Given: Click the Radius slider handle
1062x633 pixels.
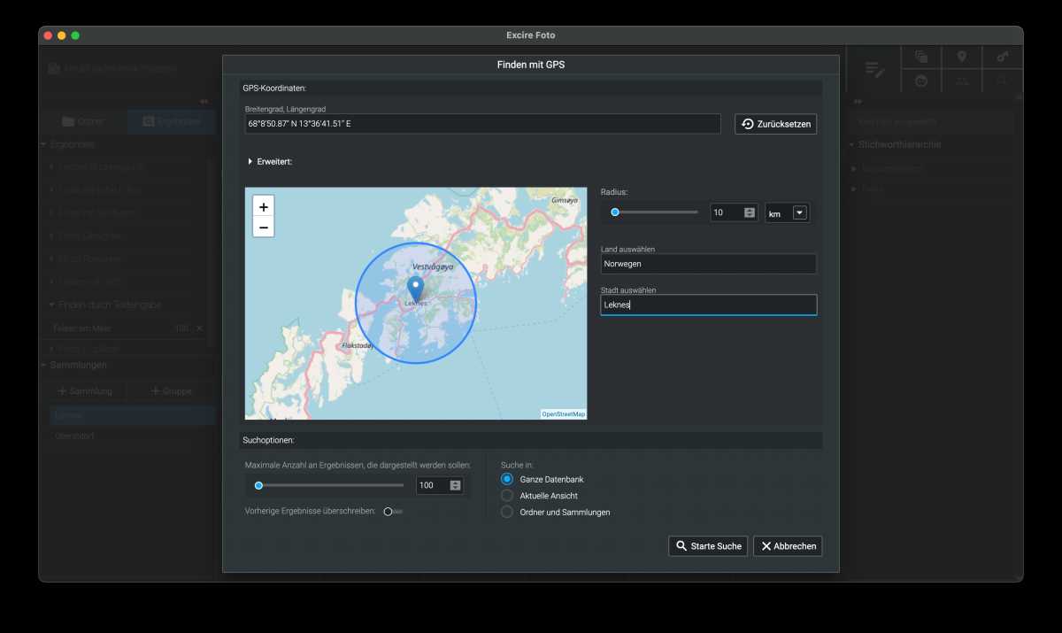Looking at the screenshot, I should click(615, 212).
